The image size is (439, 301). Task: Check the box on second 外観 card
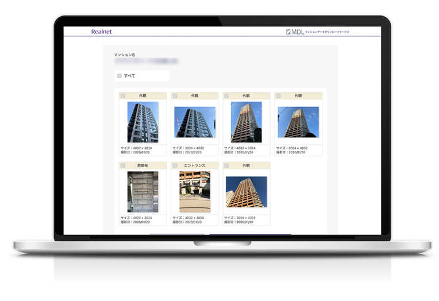[175, 96]
